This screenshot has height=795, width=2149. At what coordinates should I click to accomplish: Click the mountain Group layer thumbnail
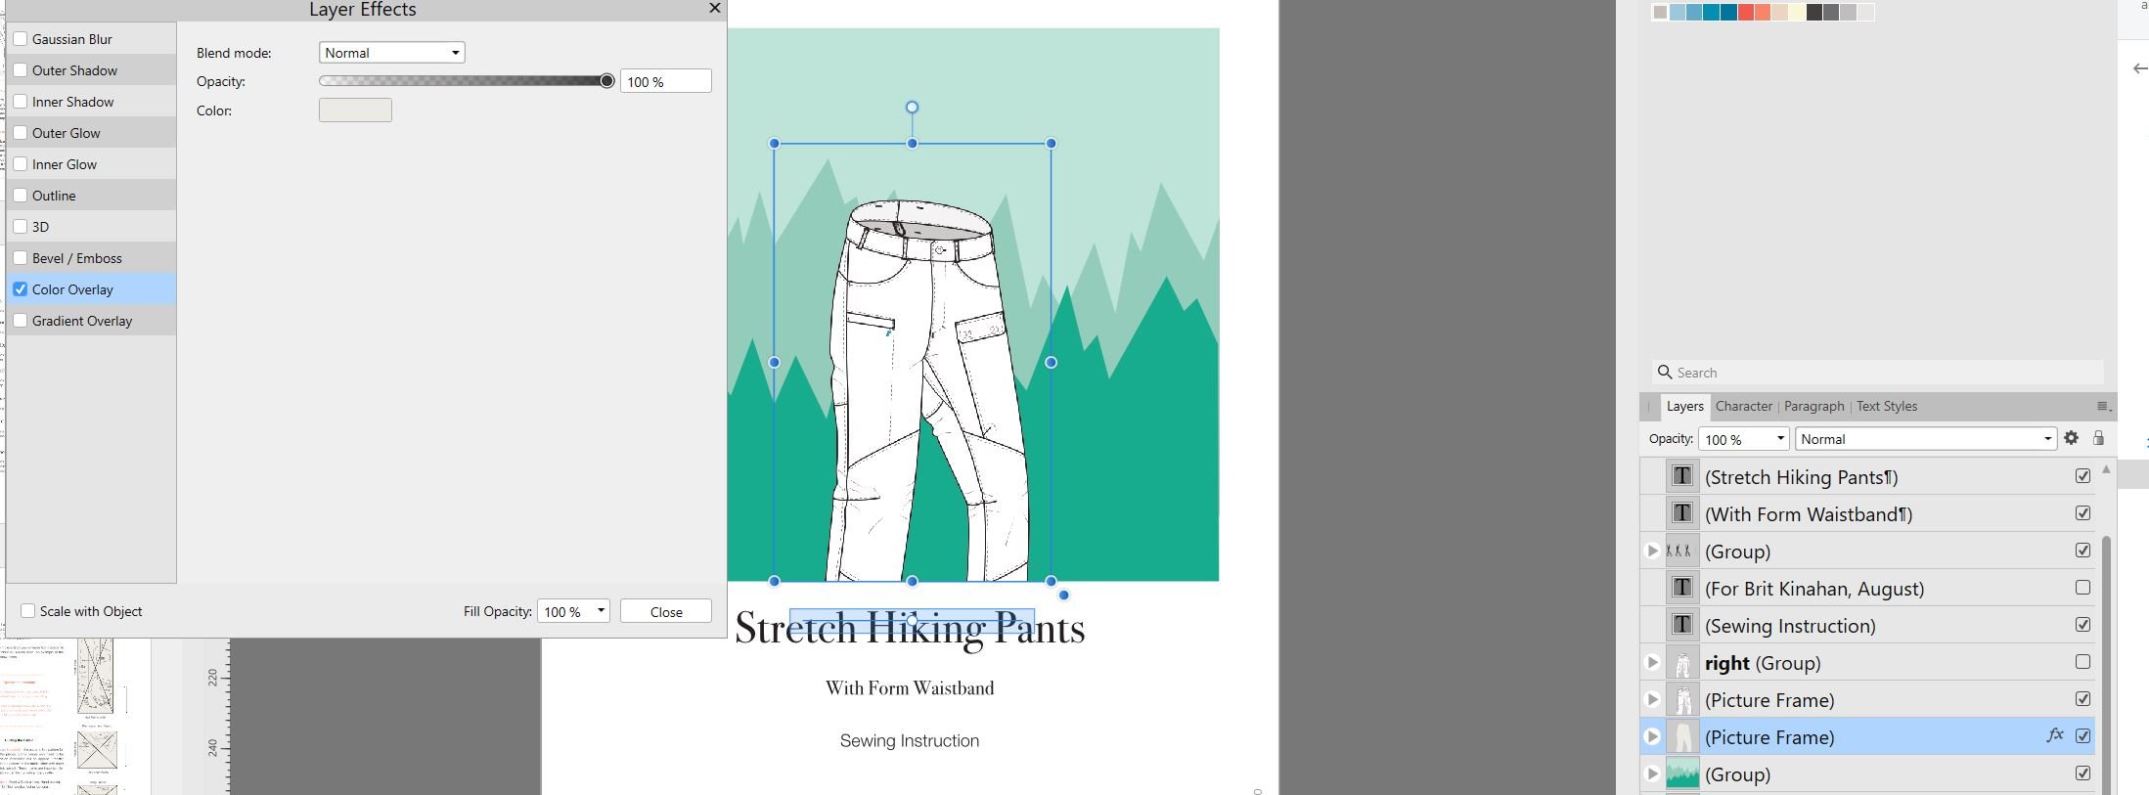tap(1681, 773)
